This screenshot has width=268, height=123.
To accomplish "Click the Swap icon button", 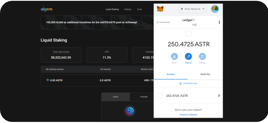I will pyautogui.click(x=202, y=56).
